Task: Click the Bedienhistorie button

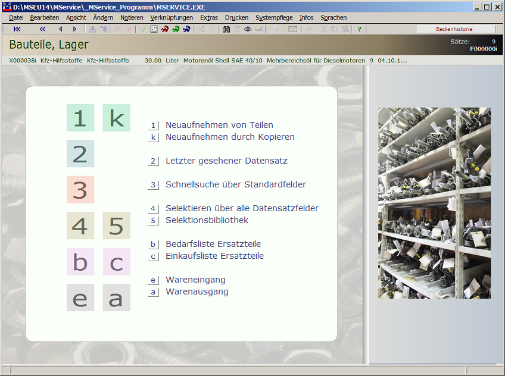Action: [456, 29]
